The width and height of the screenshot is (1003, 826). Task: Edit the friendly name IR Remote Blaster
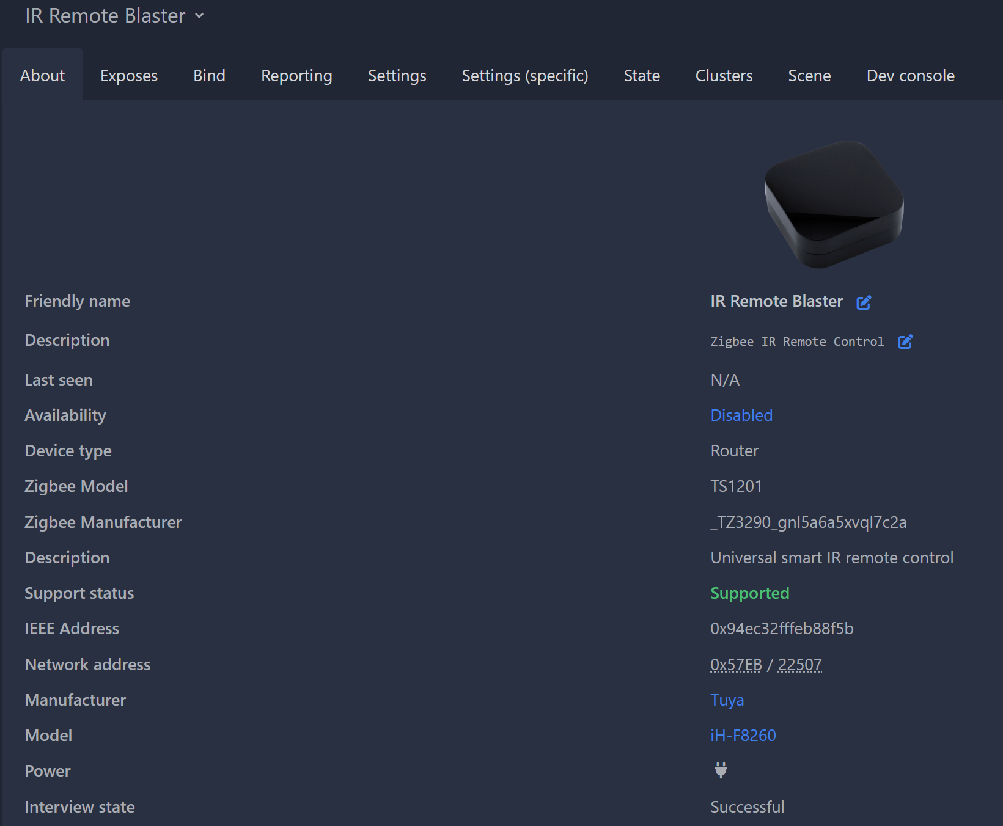(864, 302)
